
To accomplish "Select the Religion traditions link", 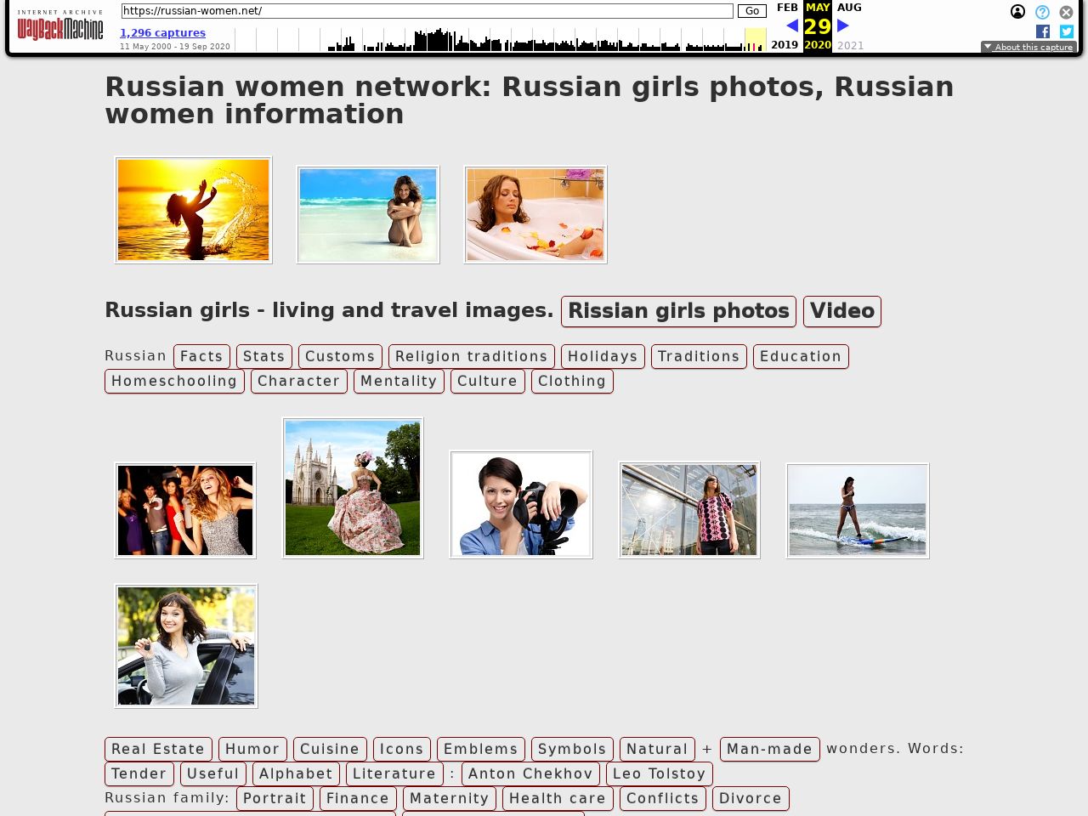I will coord(471,357).
